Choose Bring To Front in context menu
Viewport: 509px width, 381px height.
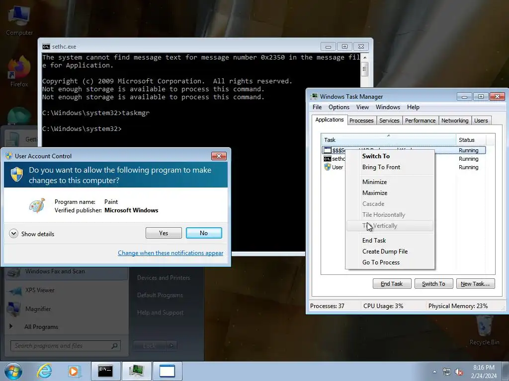[x=390, y=167]
